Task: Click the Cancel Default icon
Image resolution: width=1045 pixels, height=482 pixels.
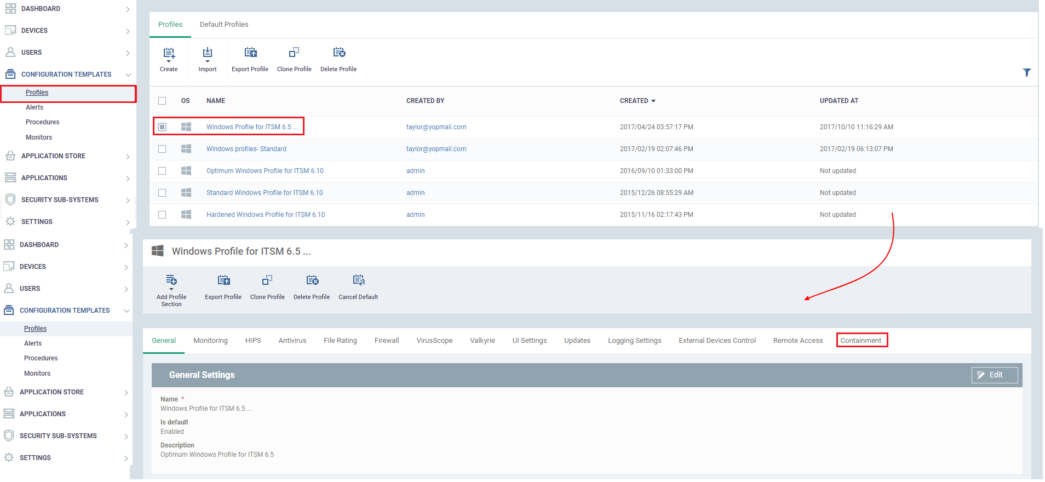Action: coord(359,280)
